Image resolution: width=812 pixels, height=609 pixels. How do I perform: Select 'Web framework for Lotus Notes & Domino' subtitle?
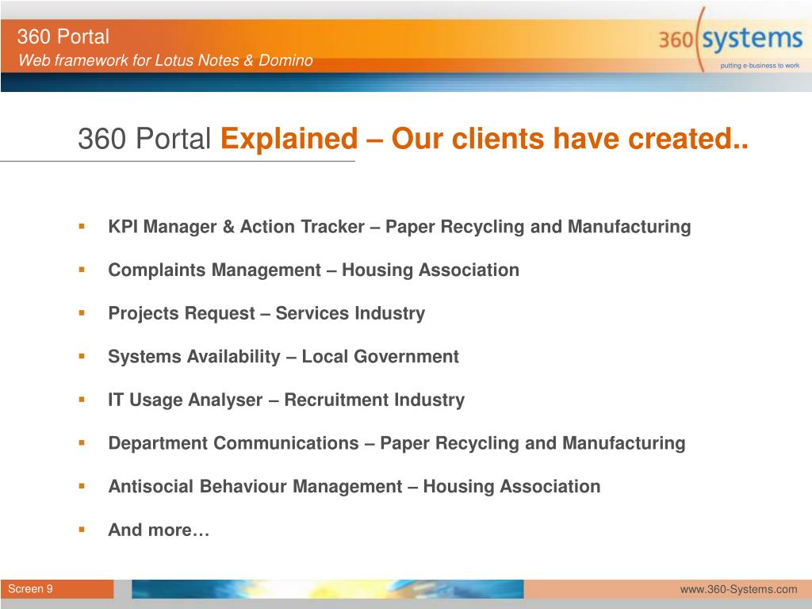pos(166,60)
